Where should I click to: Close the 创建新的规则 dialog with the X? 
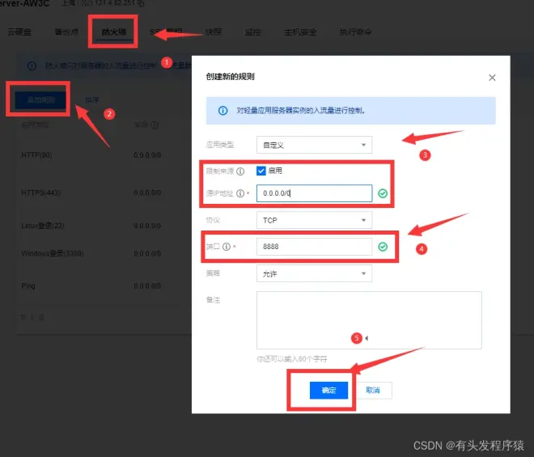492,78
